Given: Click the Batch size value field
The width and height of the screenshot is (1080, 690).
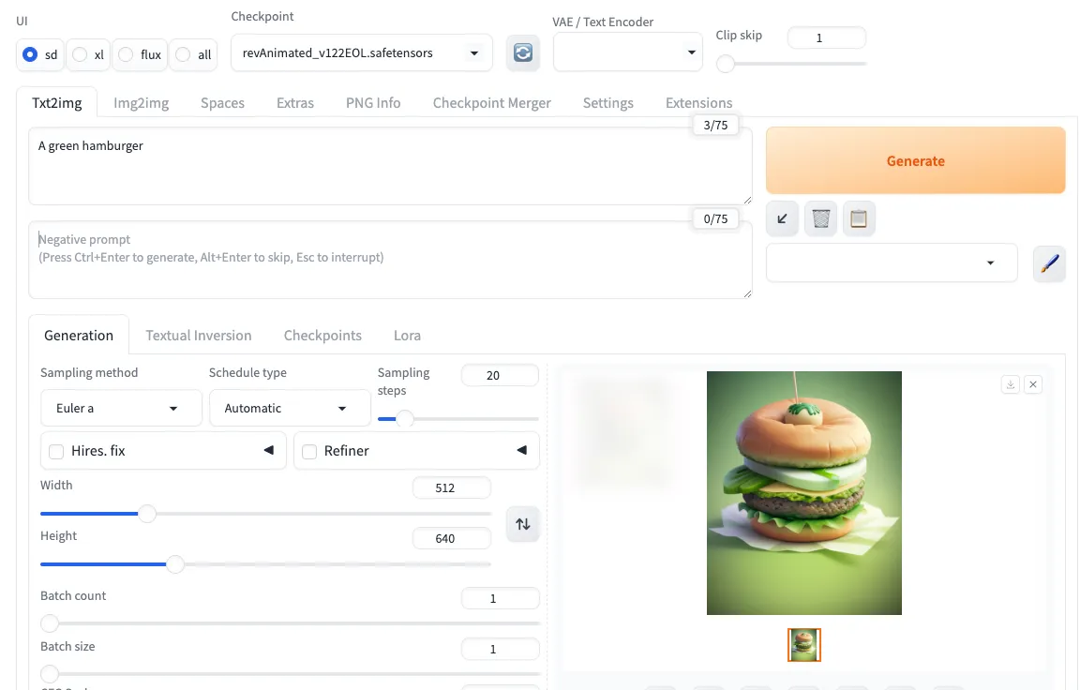Looking at the screenshot, I should (x=500, y=649).
